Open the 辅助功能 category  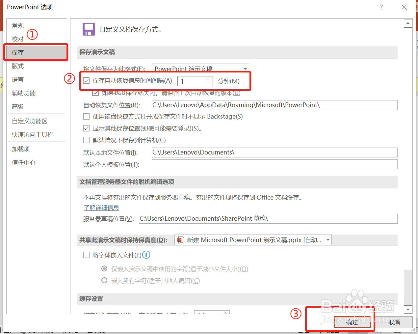(24, 93)
